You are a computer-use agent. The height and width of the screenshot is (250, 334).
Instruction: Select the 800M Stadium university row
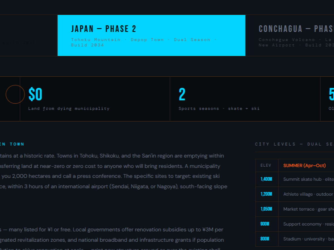tap(308, 239)
